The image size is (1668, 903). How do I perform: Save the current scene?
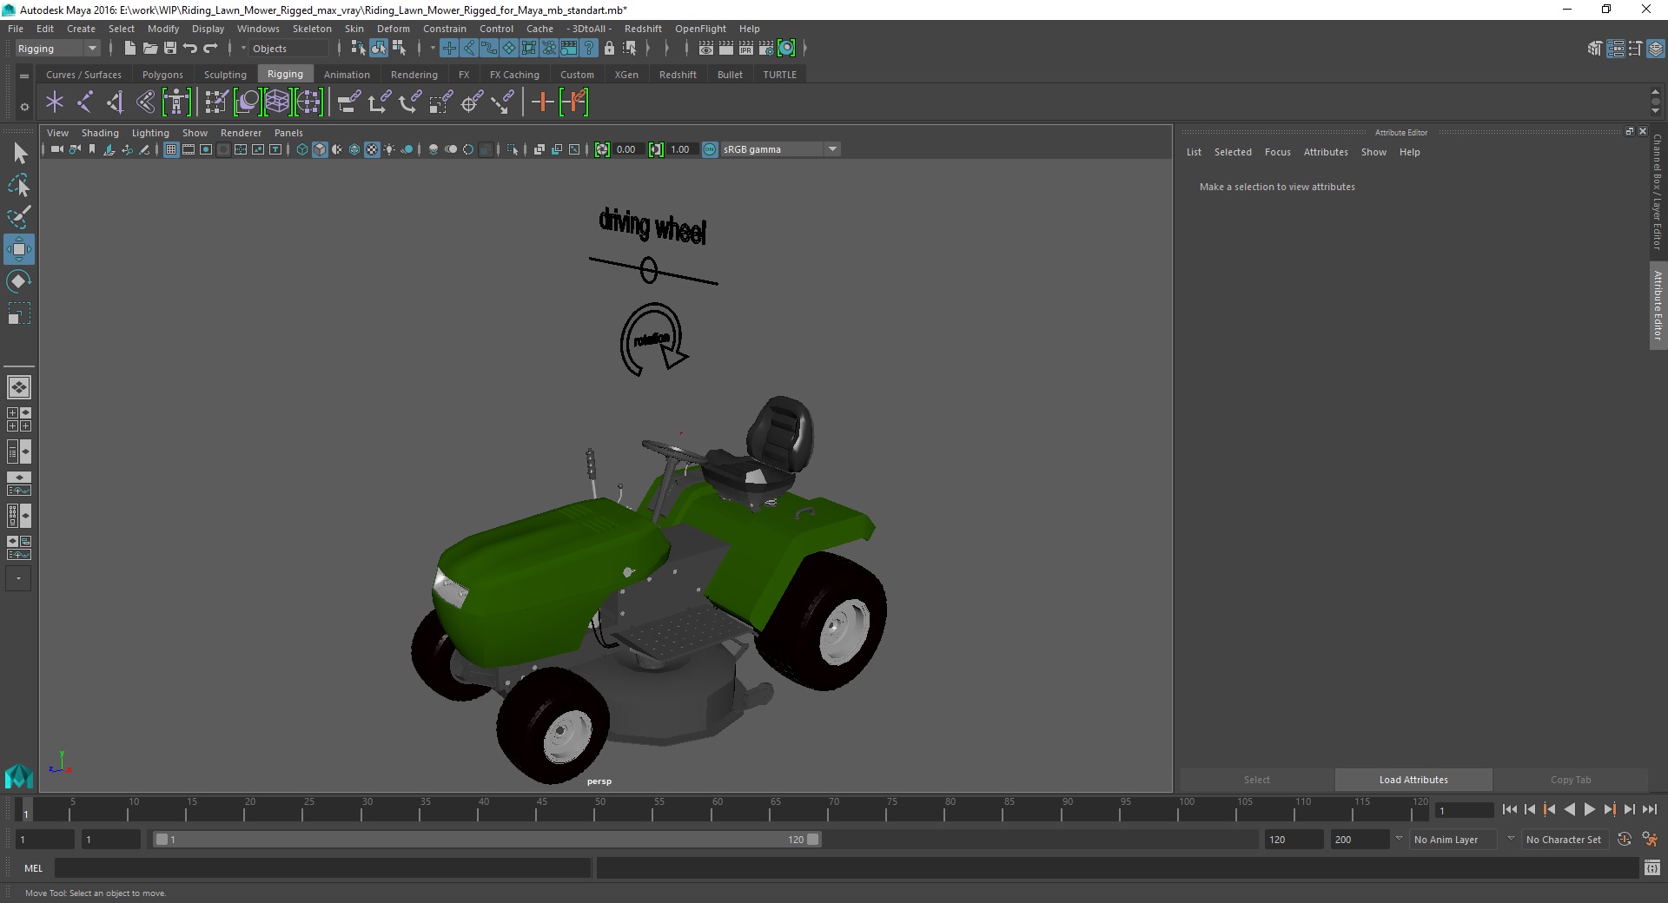point(170,49)
